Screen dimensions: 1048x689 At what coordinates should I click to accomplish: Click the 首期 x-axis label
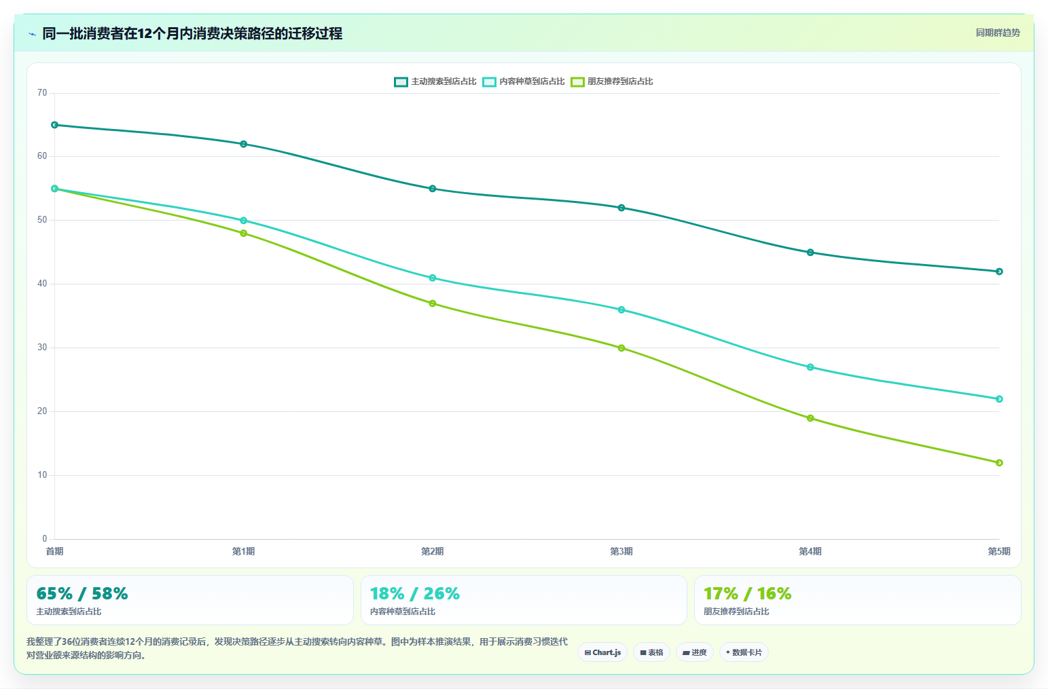[x=54, y=551]
